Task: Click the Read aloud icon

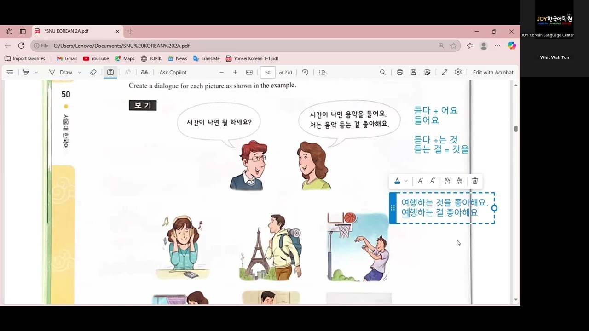Action: coord(128,72)
